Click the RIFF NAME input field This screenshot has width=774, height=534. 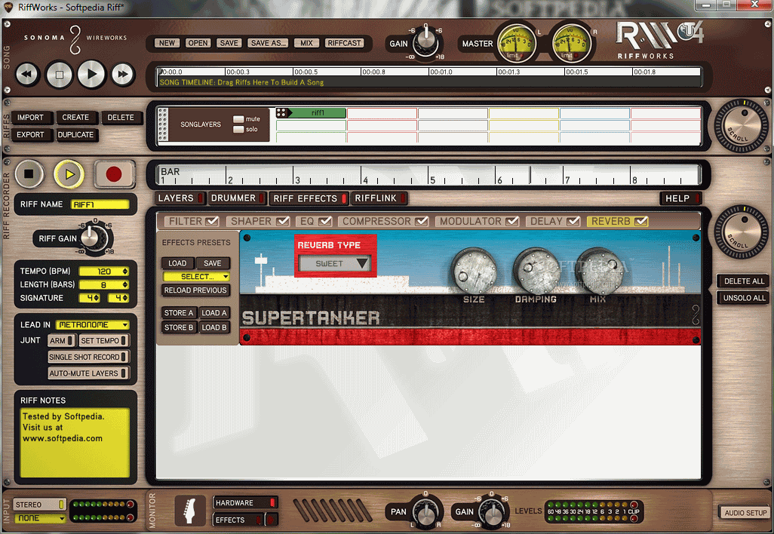click(x=100, y=204)
